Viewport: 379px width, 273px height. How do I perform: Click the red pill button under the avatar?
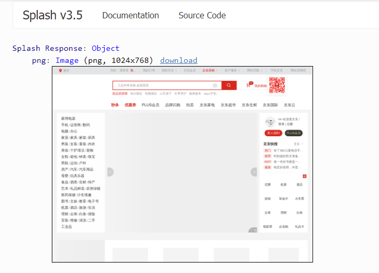click(273, 133)
